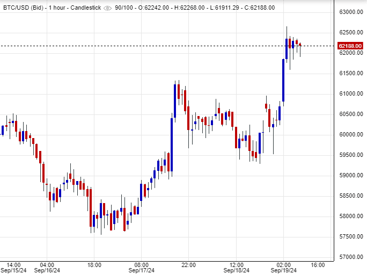Toggle the eye visibility icon in chart header
Image resolution: width=367 pixels, height=274 pixels.
click(x=107, y=8)
